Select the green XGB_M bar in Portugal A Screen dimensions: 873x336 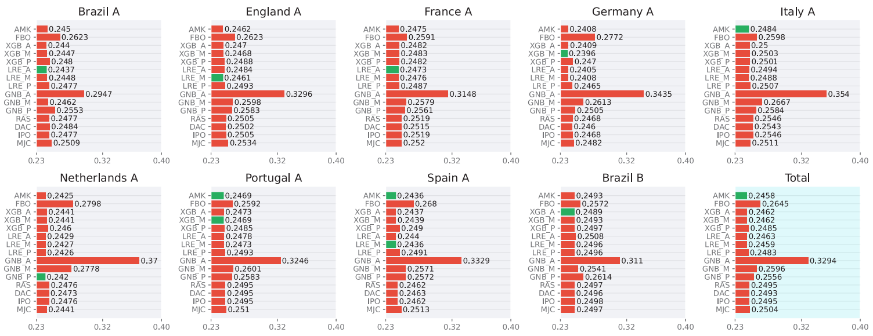(217, 220)
